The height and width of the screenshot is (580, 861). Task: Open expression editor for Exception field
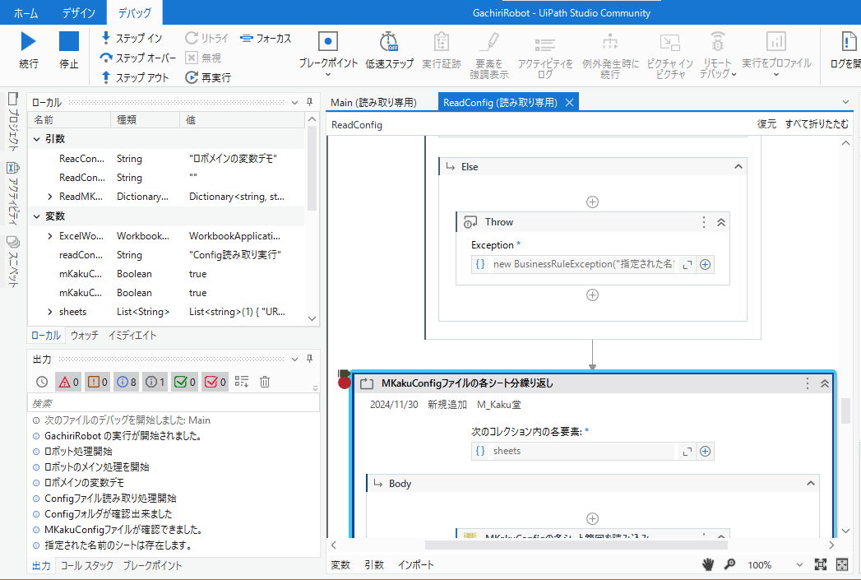[687, 265]
